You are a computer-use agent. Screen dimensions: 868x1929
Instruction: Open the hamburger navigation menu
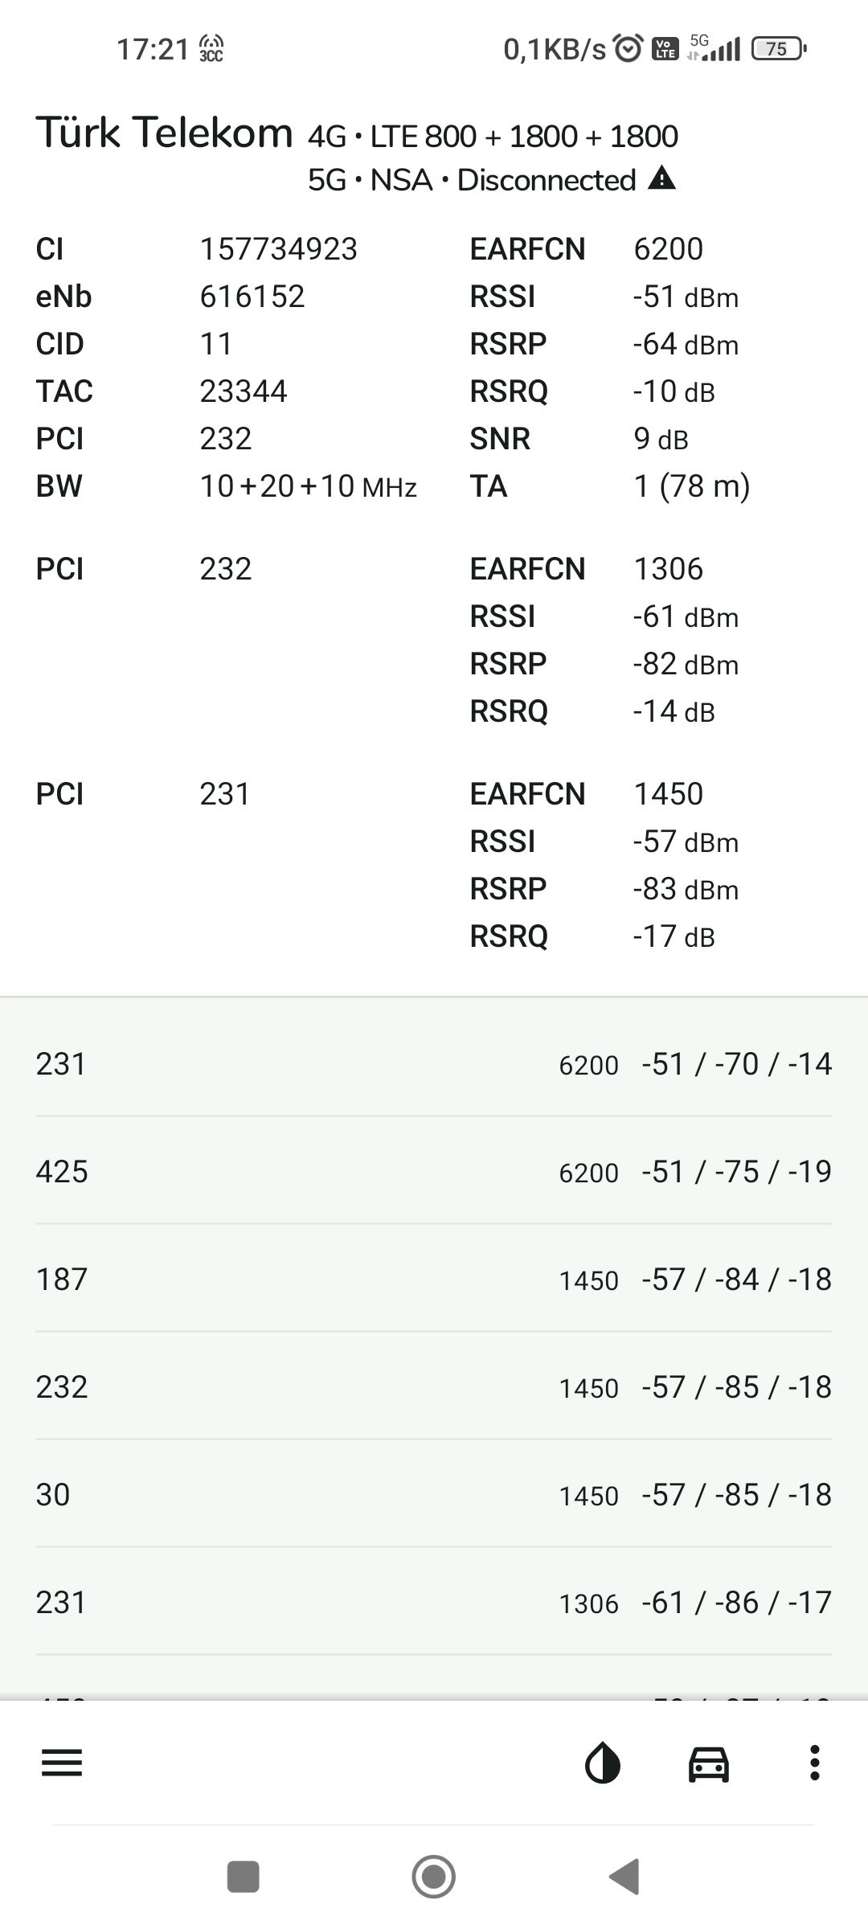click(x=62, y=1763)
